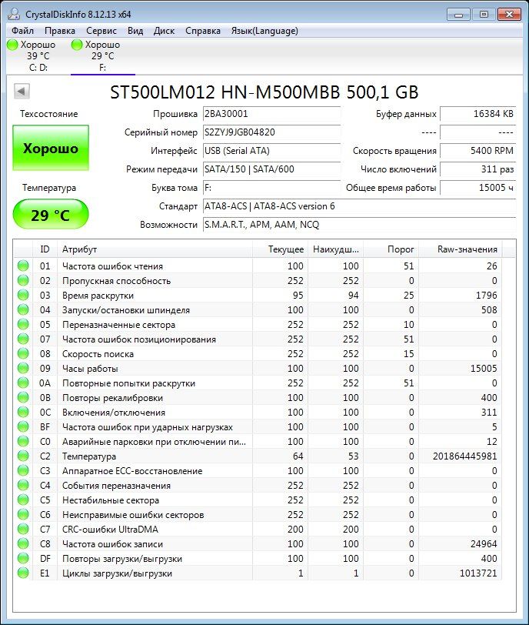Click the green status icon for attribute E1
Screen dimensions: 529x625
24,573
